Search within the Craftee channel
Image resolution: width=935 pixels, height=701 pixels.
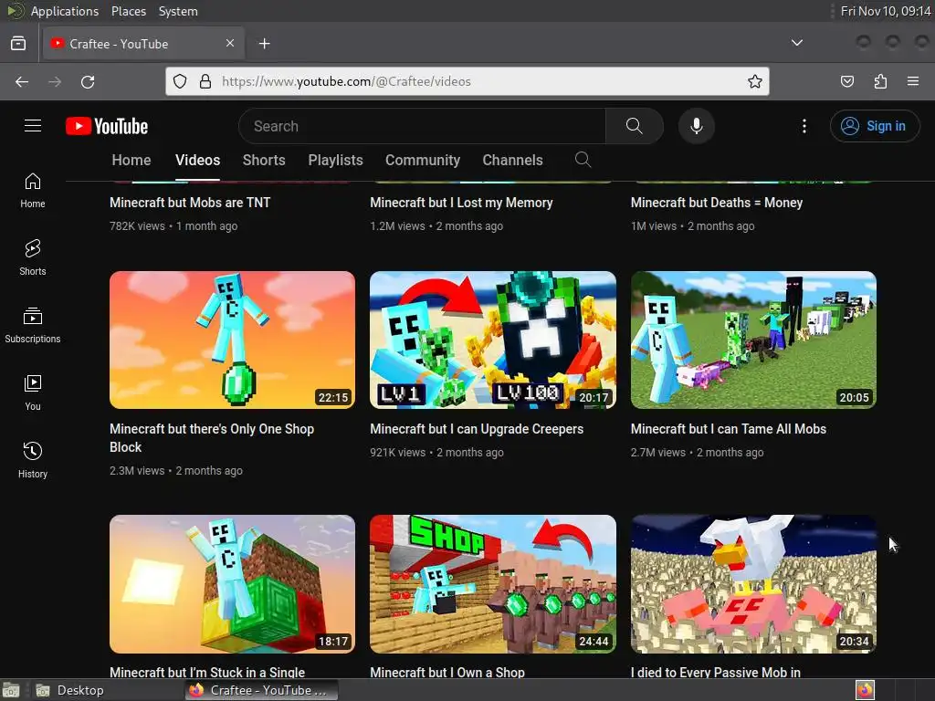583,160
